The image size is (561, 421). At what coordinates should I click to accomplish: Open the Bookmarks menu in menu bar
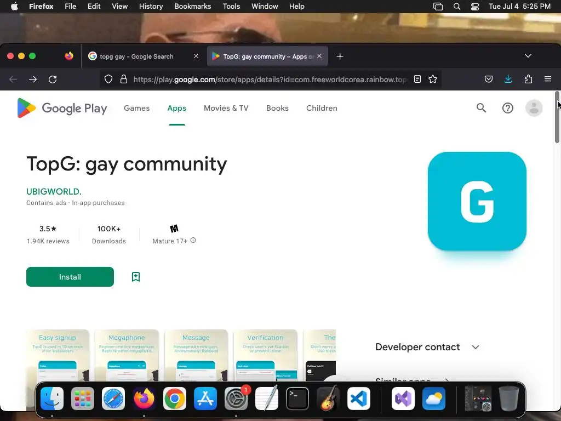(x=192, y=6)
